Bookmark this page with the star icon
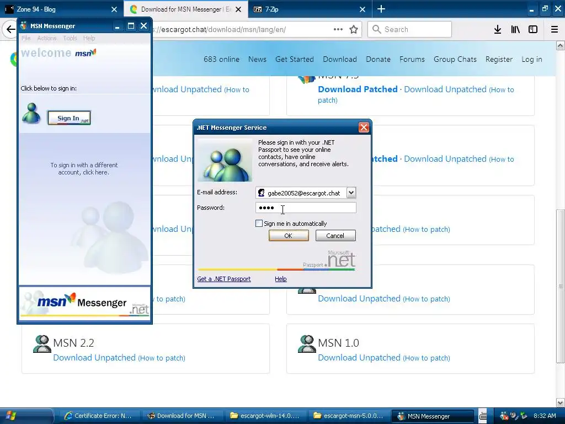This screenshot has height=424, width=565. point(354,30)
